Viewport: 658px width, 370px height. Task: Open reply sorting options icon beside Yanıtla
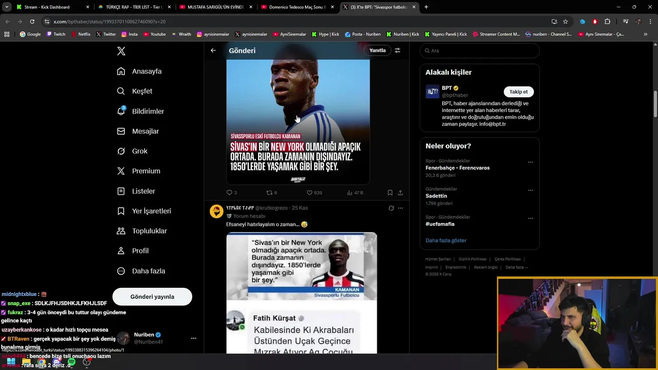[x=397, y=50]
